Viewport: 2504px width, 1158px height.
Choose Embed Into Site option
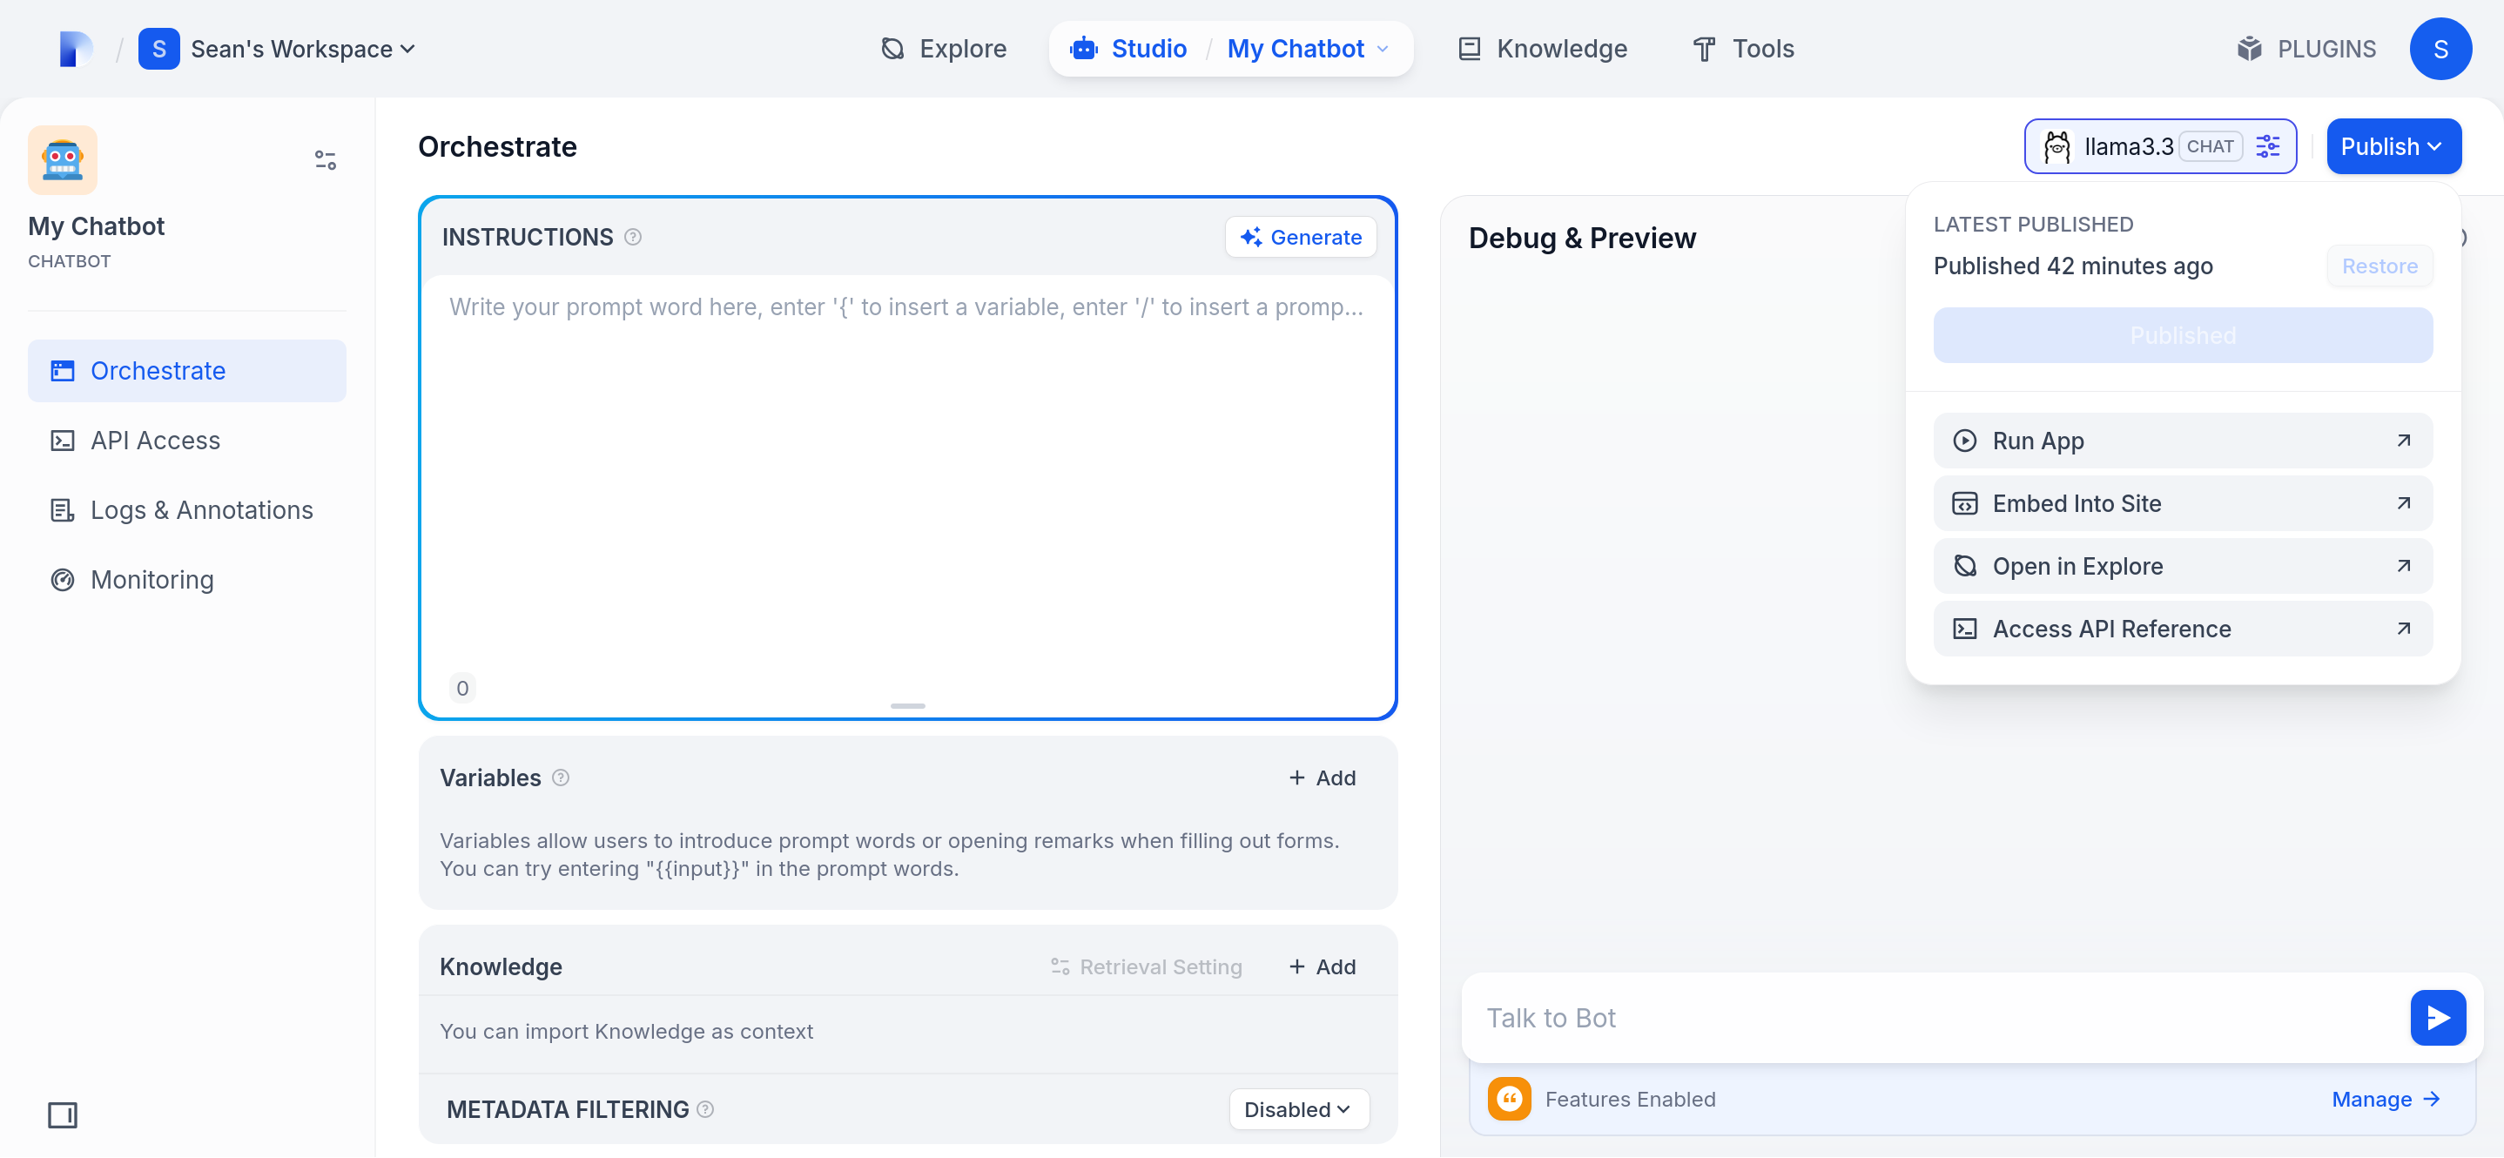(x=2182, y=503)
